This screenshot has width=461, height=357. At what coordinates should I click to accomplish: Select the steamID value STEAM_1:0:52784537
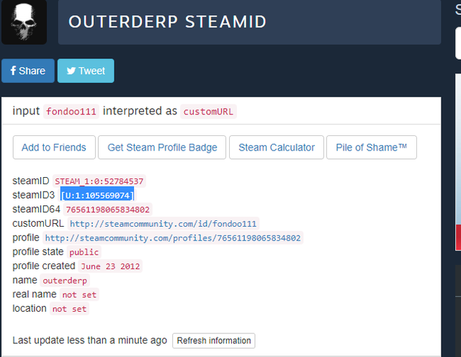99,181
